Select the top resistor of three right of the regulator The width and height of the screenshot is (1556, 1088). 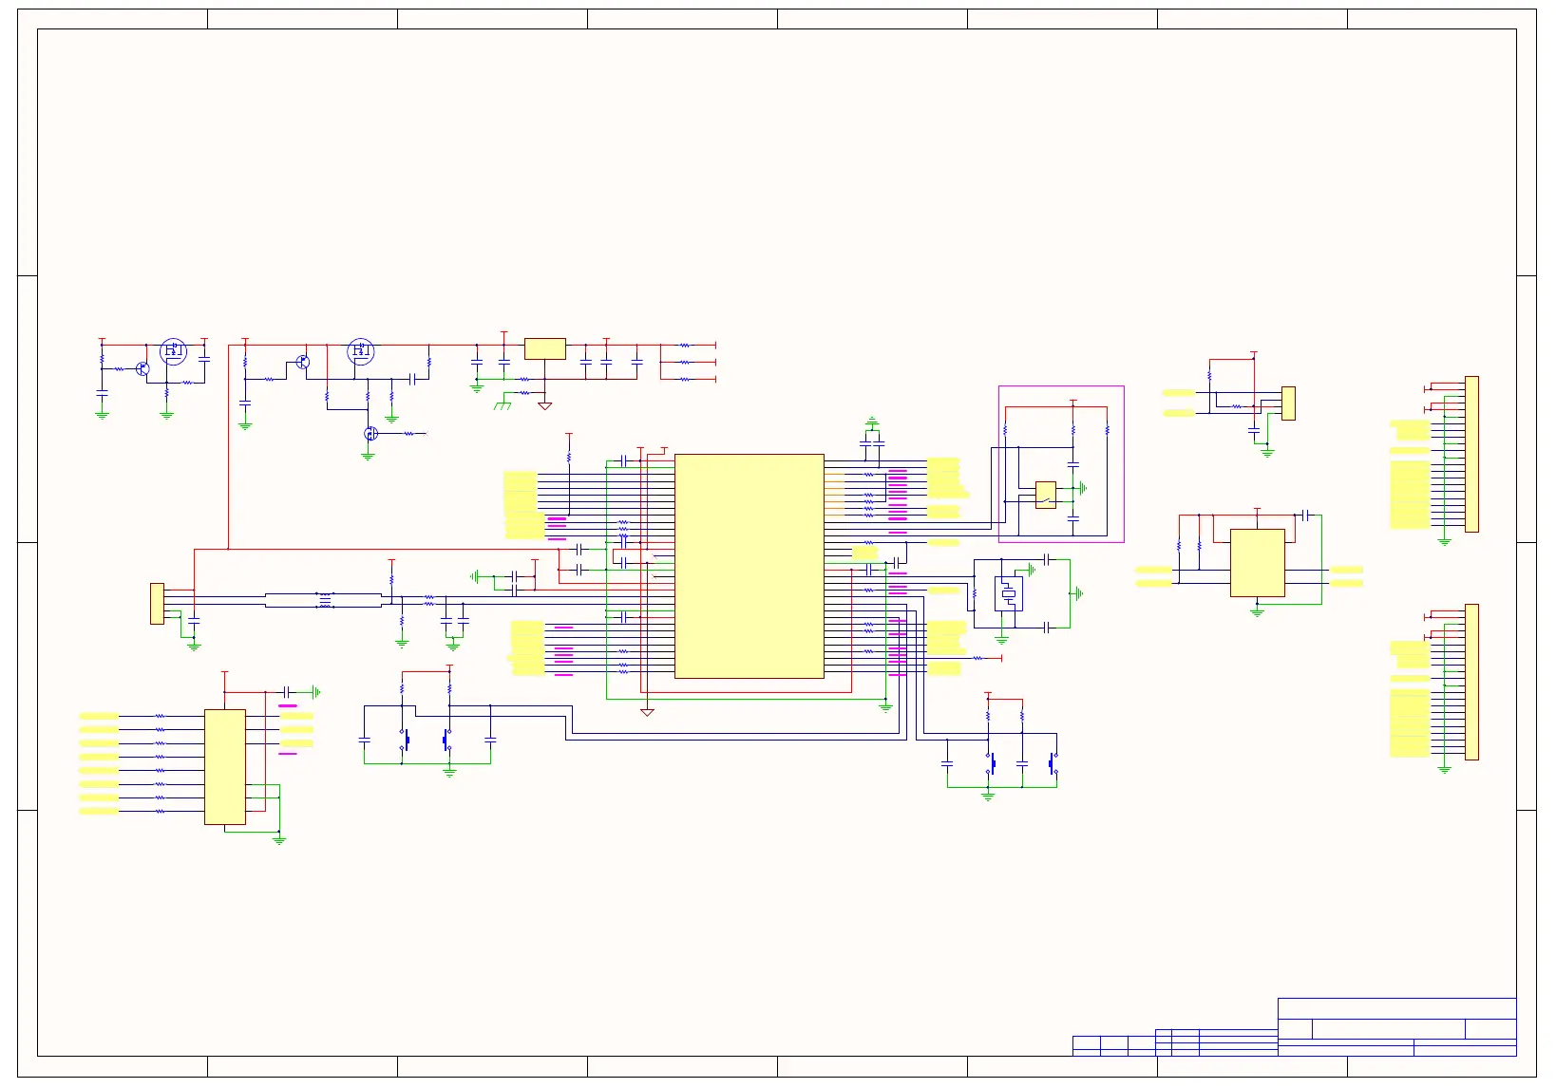click(x=684, y=346)
